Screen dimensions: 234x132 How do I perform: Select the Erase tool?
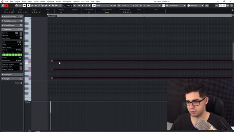click(36, 5)
